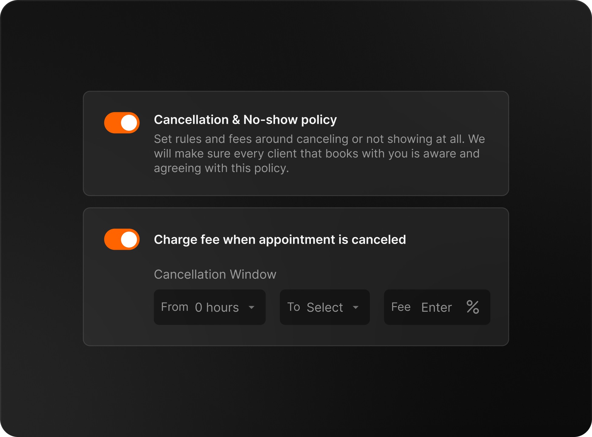Select the 0 hours value text
Image resolution: width=592 pixels, height=437 pixels.
tap(217, 307)
